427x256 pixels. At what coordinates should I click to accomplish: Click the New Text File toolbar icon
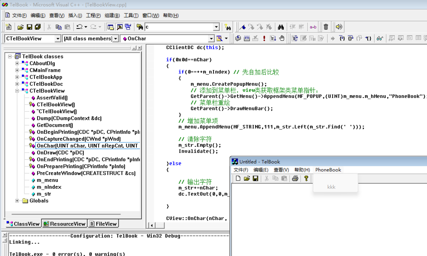click(x=9, y=27)
